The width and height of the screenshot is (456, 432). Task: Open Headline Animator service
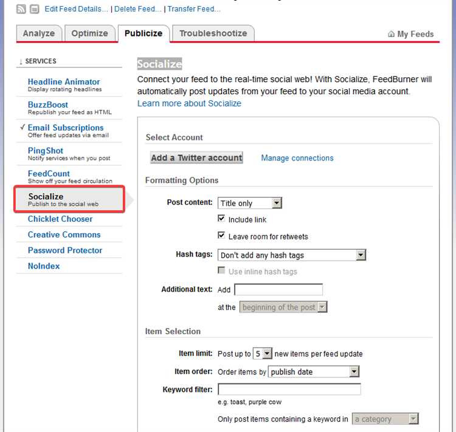tap(64, 81)
